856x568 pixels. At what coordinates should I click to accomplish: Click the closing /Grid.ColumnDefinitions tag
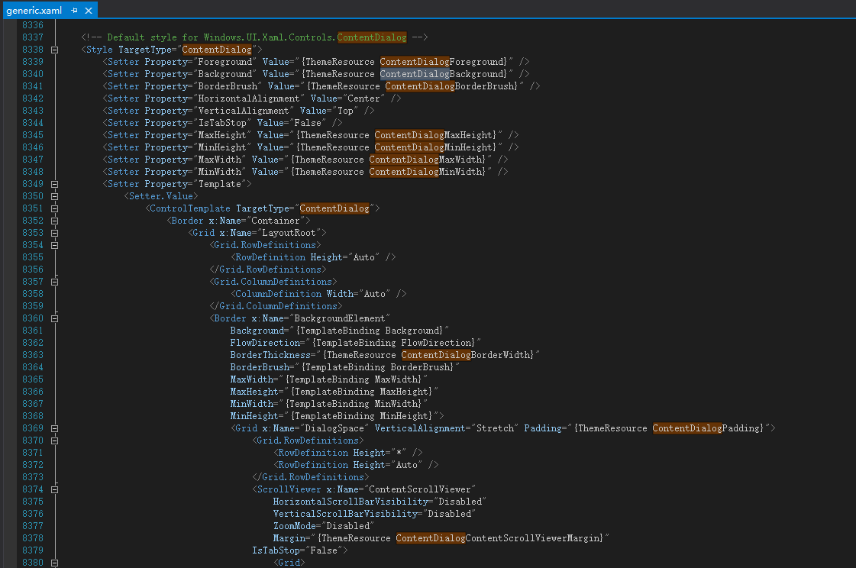[x=276, y=306]
